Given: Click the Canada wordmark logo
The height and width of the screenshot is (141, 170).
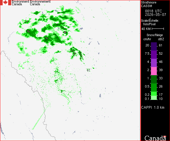Looking at the screenshot, I should [x=155, y=138].
